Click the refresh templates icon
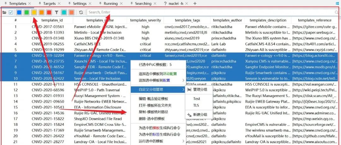Screen dimensions: 341x145 [81, 12]
